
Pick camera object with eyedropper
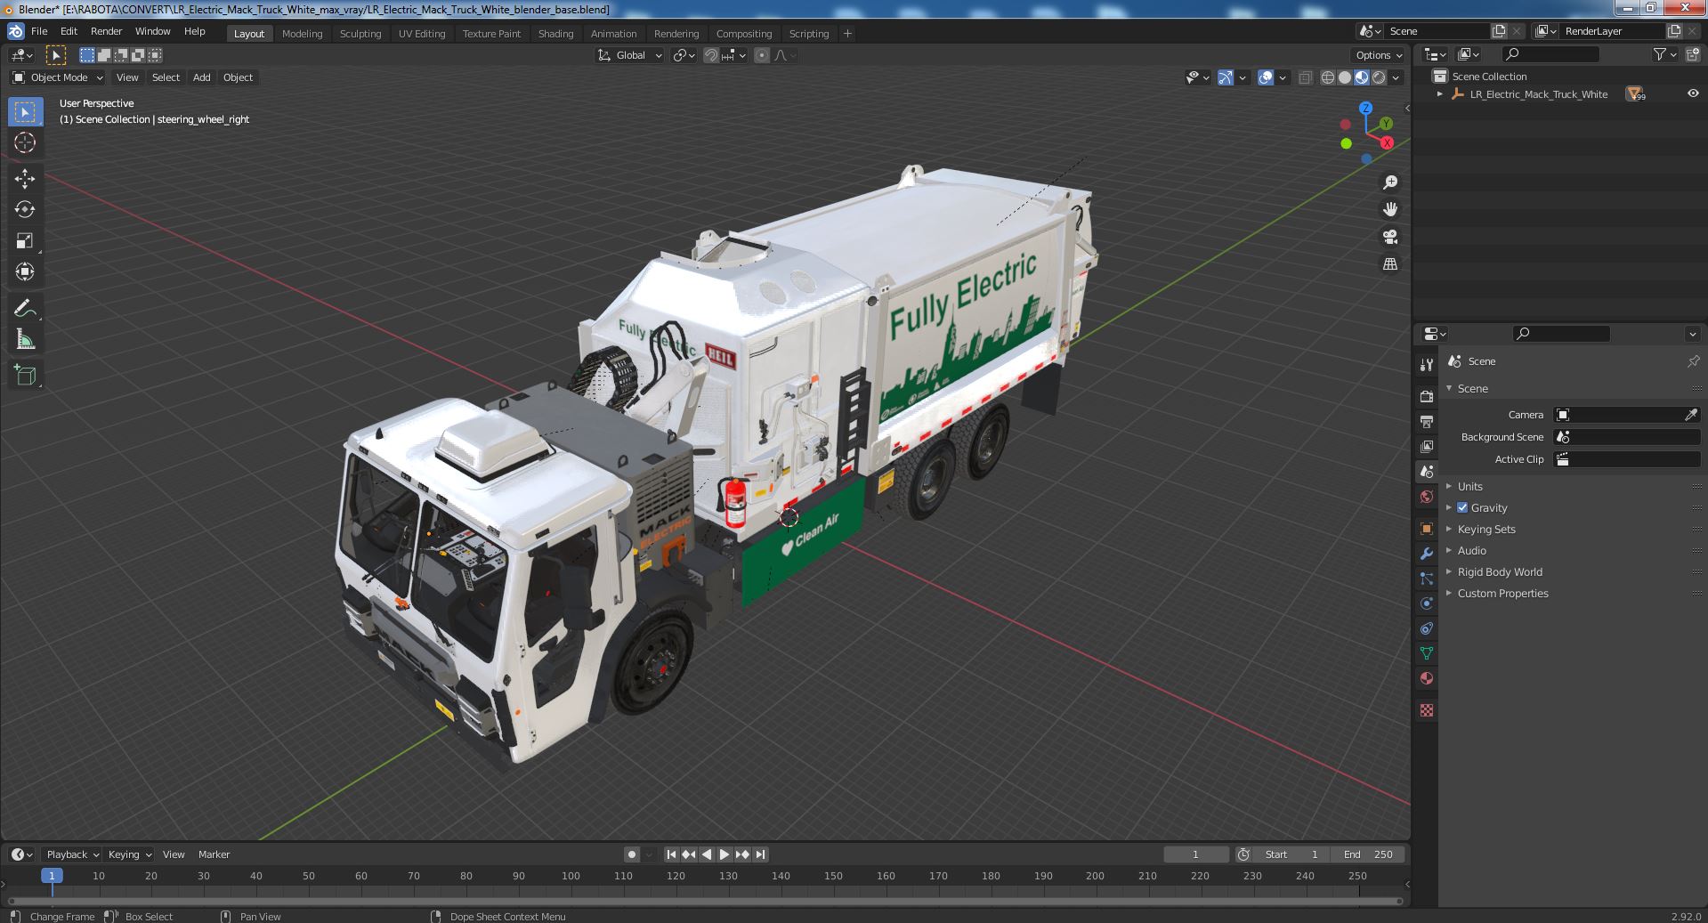tap(1691, 415)
